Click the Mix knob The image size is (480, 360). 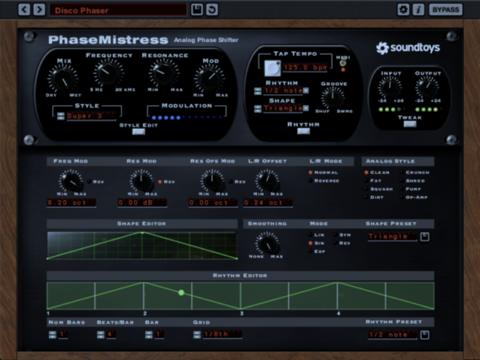point(63,78)
